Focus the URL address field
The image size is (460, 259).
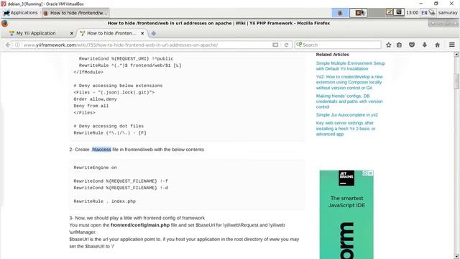click(147, 45)
